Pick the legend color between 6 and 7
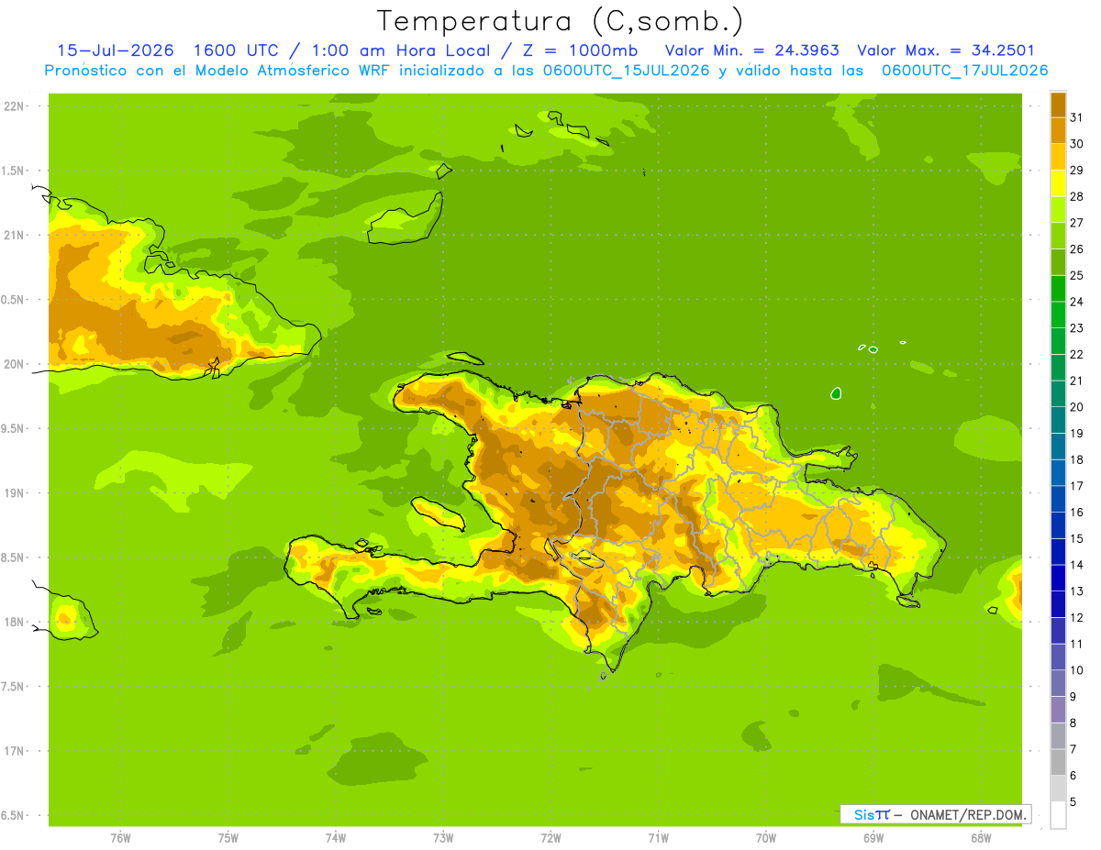 point(1058,762)
